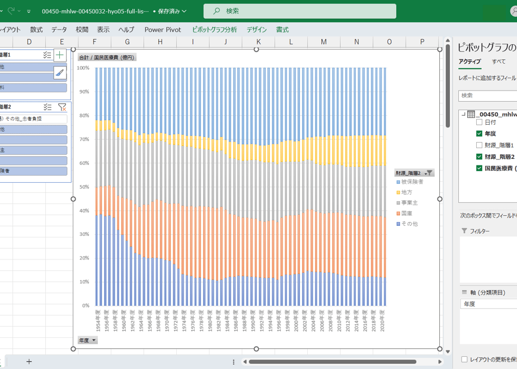Open the customize quick access toolbar arrow

click(29, 11)
